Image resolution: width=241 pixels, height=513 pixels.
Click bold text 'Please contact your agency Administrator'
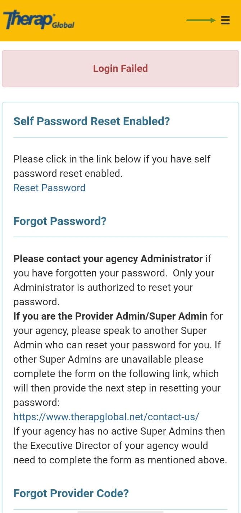coord(108,258)
